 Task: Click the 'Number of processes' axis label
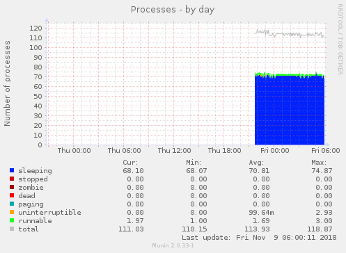[x=7, y=83]
